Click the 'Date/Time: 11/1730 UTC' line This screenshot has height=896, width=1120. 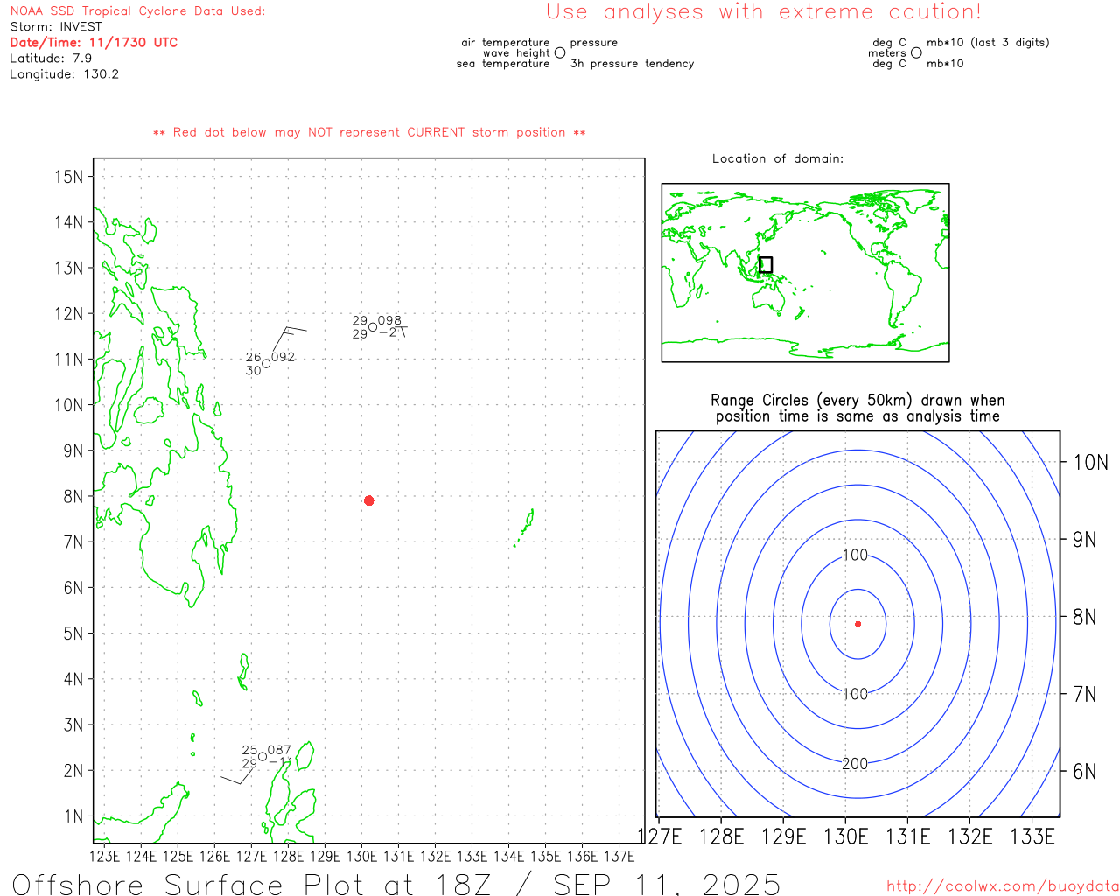94,43
